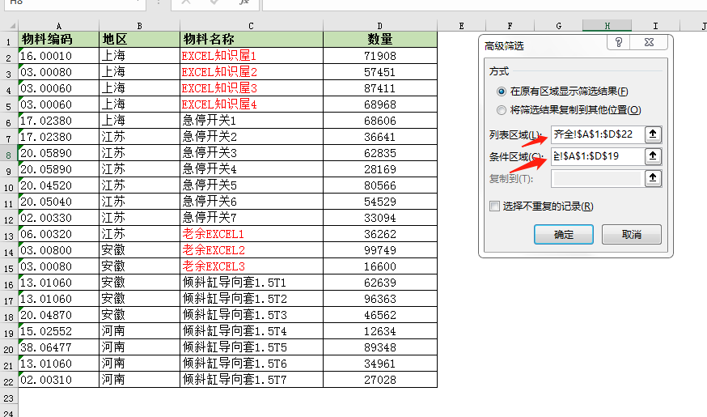Viewport: 707px width, 417px height.
Task: Select column F header
Action: pyautogui.click(x=510, y=26)
